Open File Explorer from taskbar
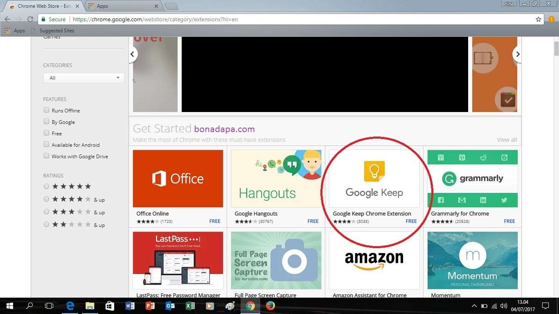Viewport: 559px width, 314px height. (x=90, y=306)
